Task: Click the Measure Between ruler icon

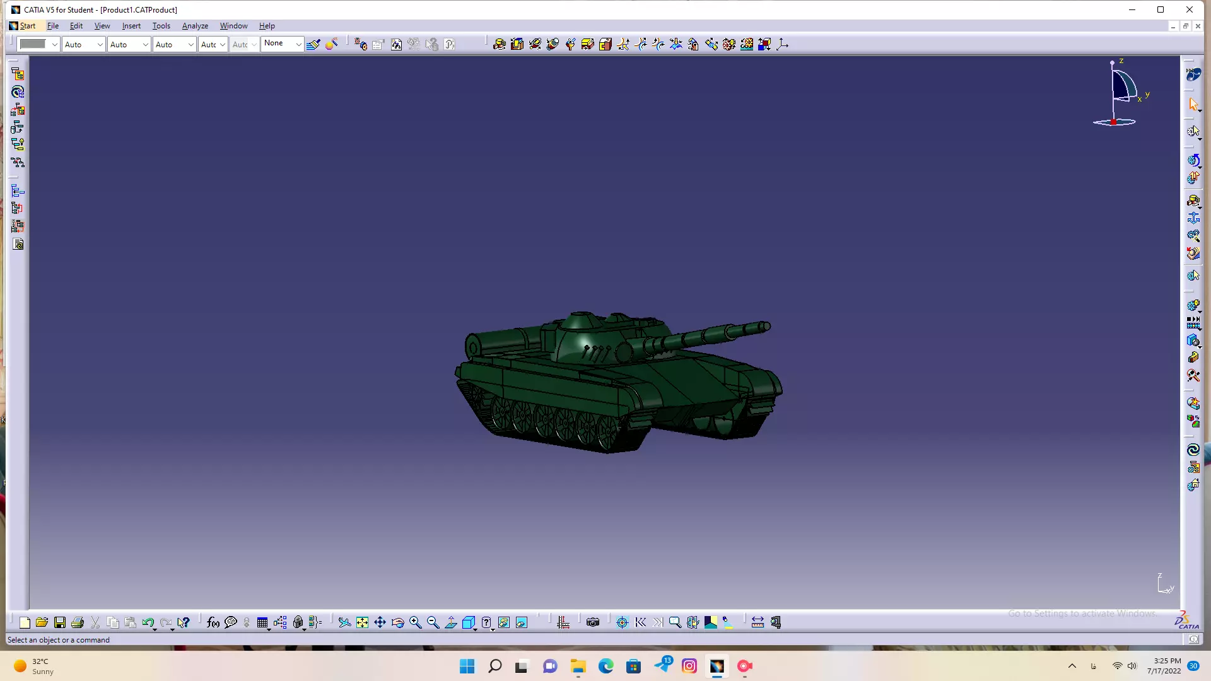Action: tap(758, 622)
